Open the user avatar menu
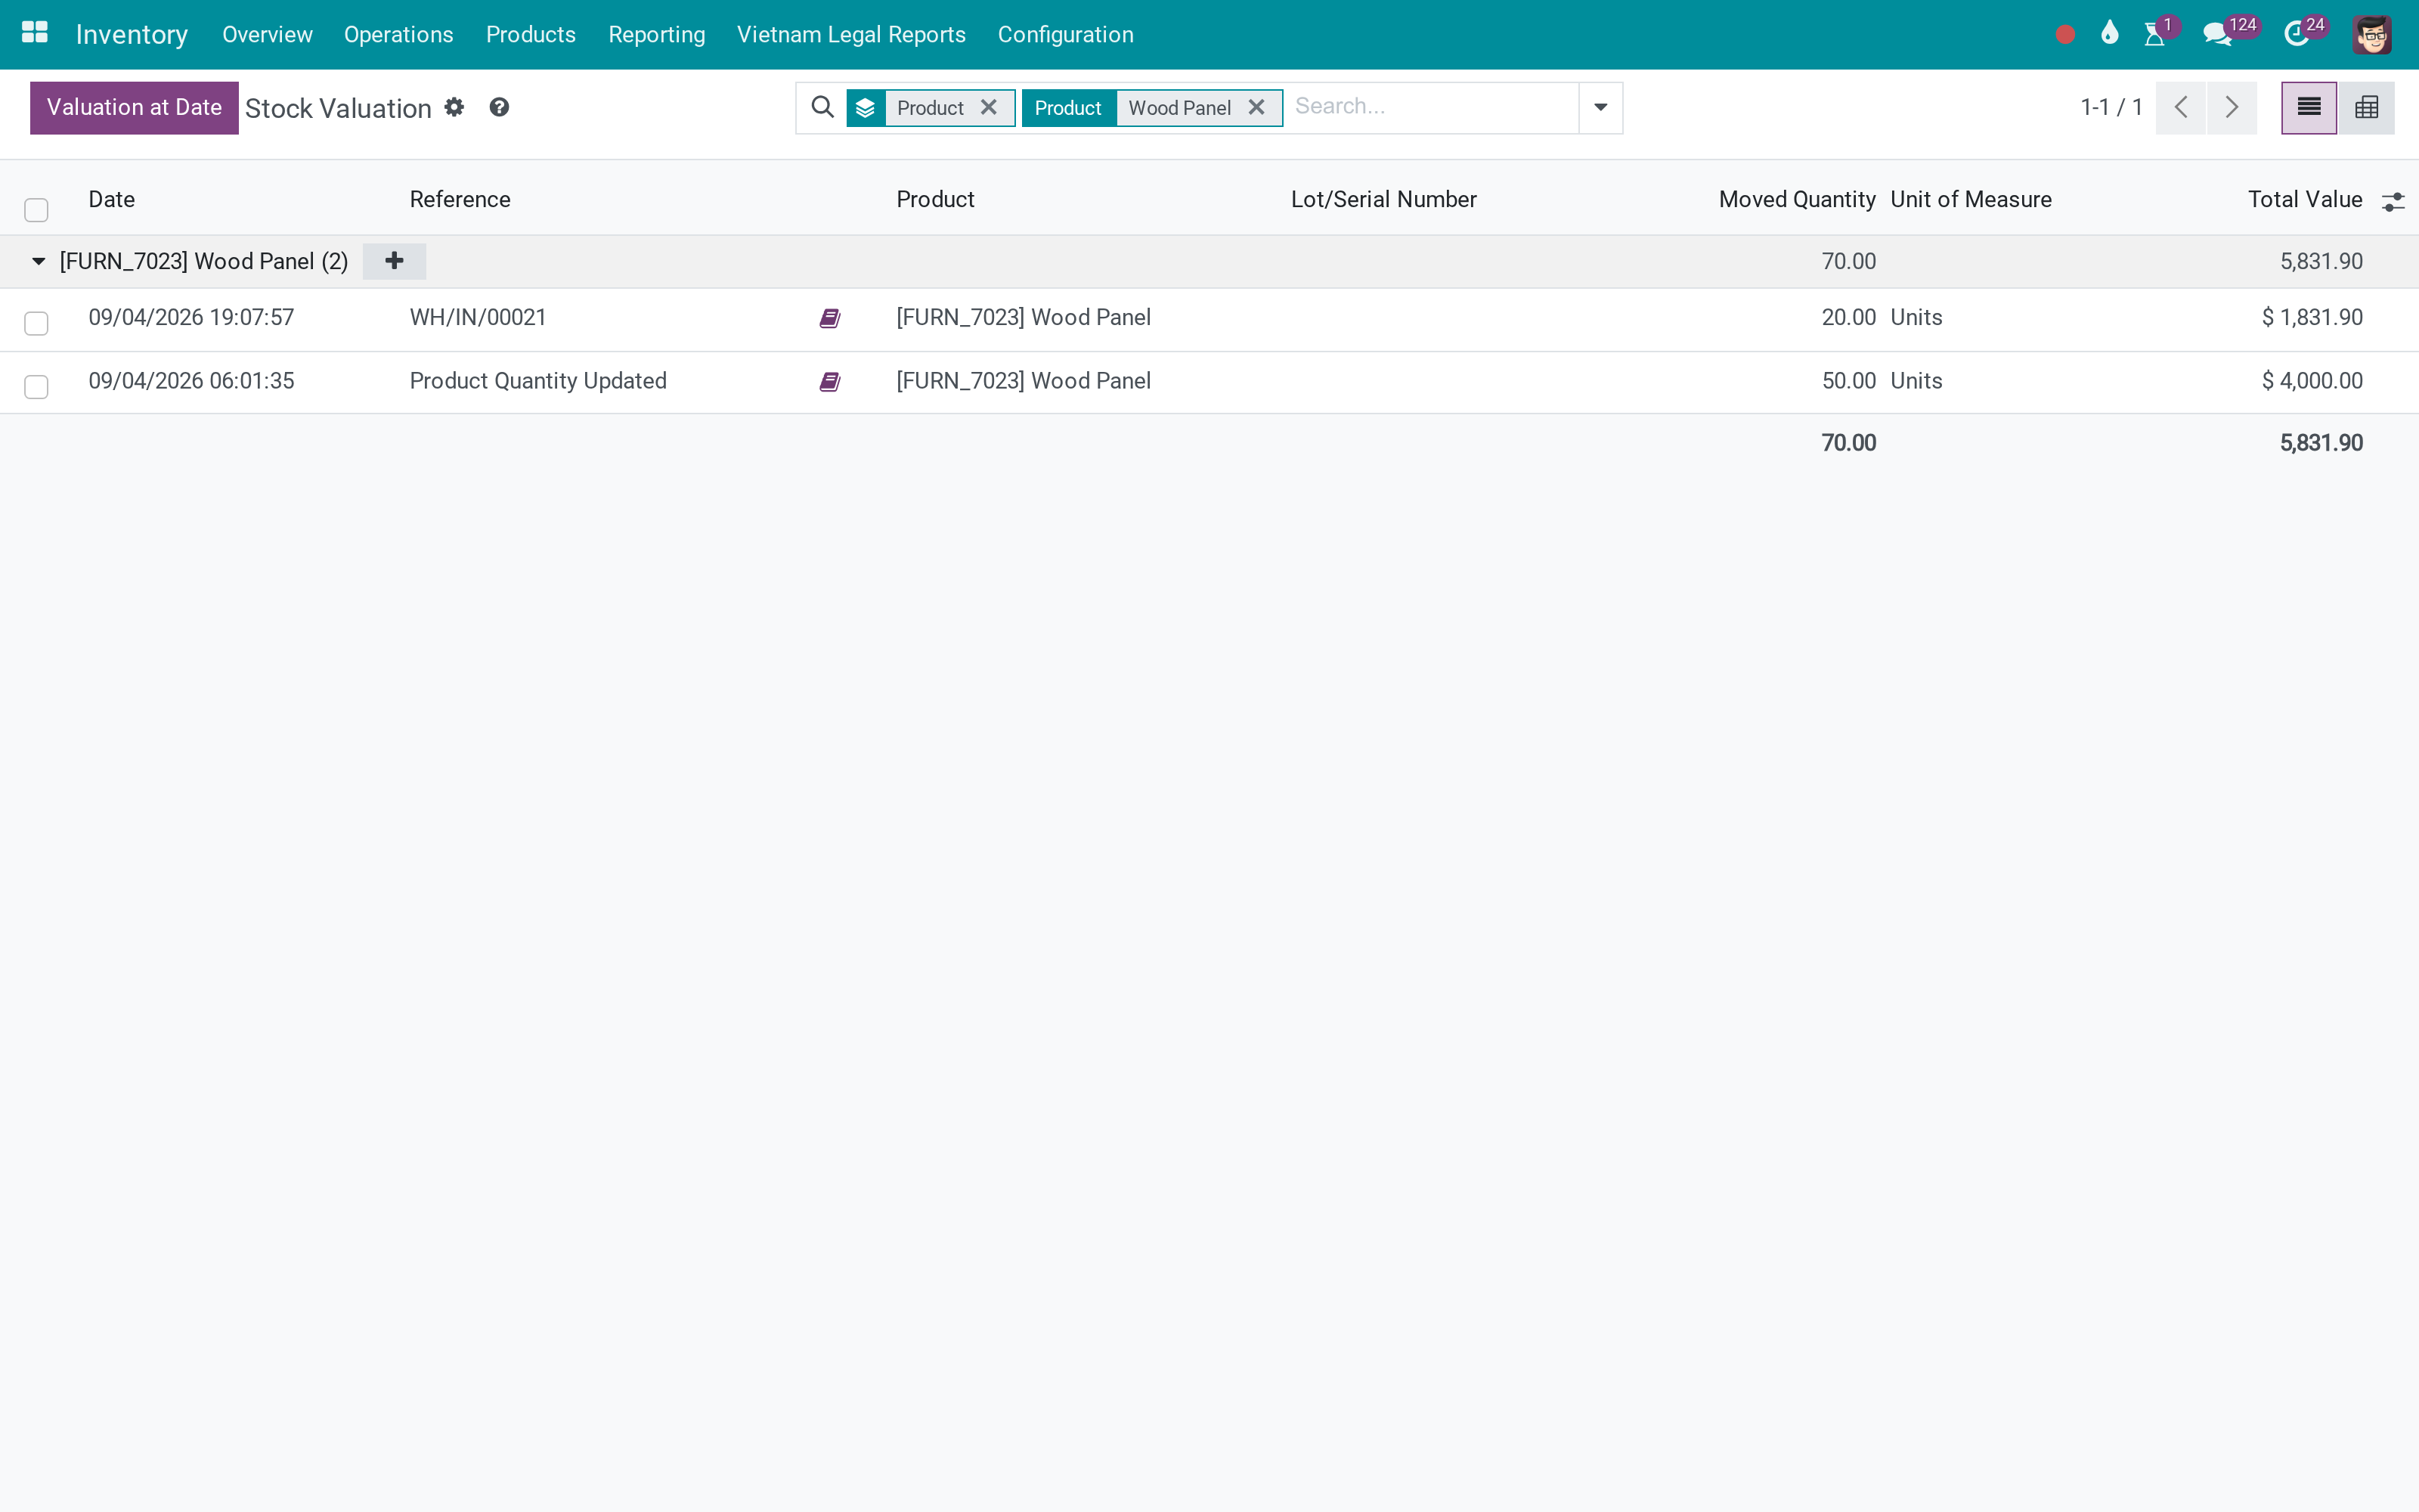Screen dimensions: 2419x1512 pyautogui.click(x=2372, y=35)
